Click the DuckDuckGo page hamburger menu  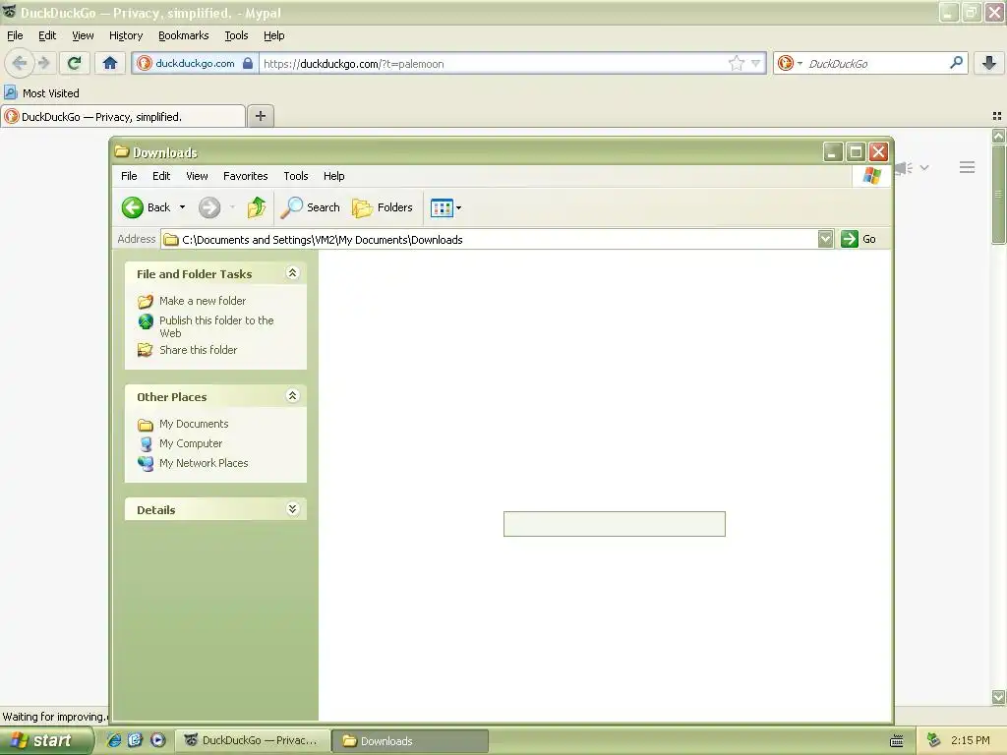tap(968, 167)
